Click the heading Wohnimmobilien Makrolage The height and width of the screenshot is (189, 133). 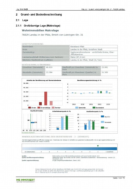[x=40, y=30]
